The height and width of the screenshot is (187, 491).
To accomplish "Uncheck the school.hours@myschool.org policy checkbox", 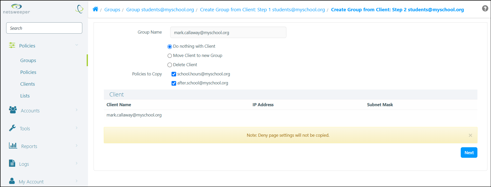I will coord(174,74).
